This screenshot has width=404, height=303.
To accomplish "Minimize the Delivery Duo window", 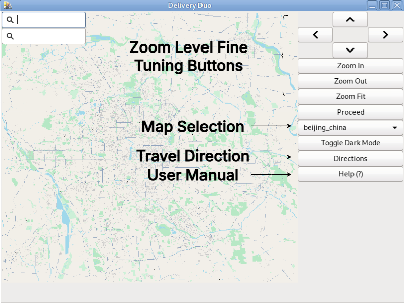I will click(372, 5).
